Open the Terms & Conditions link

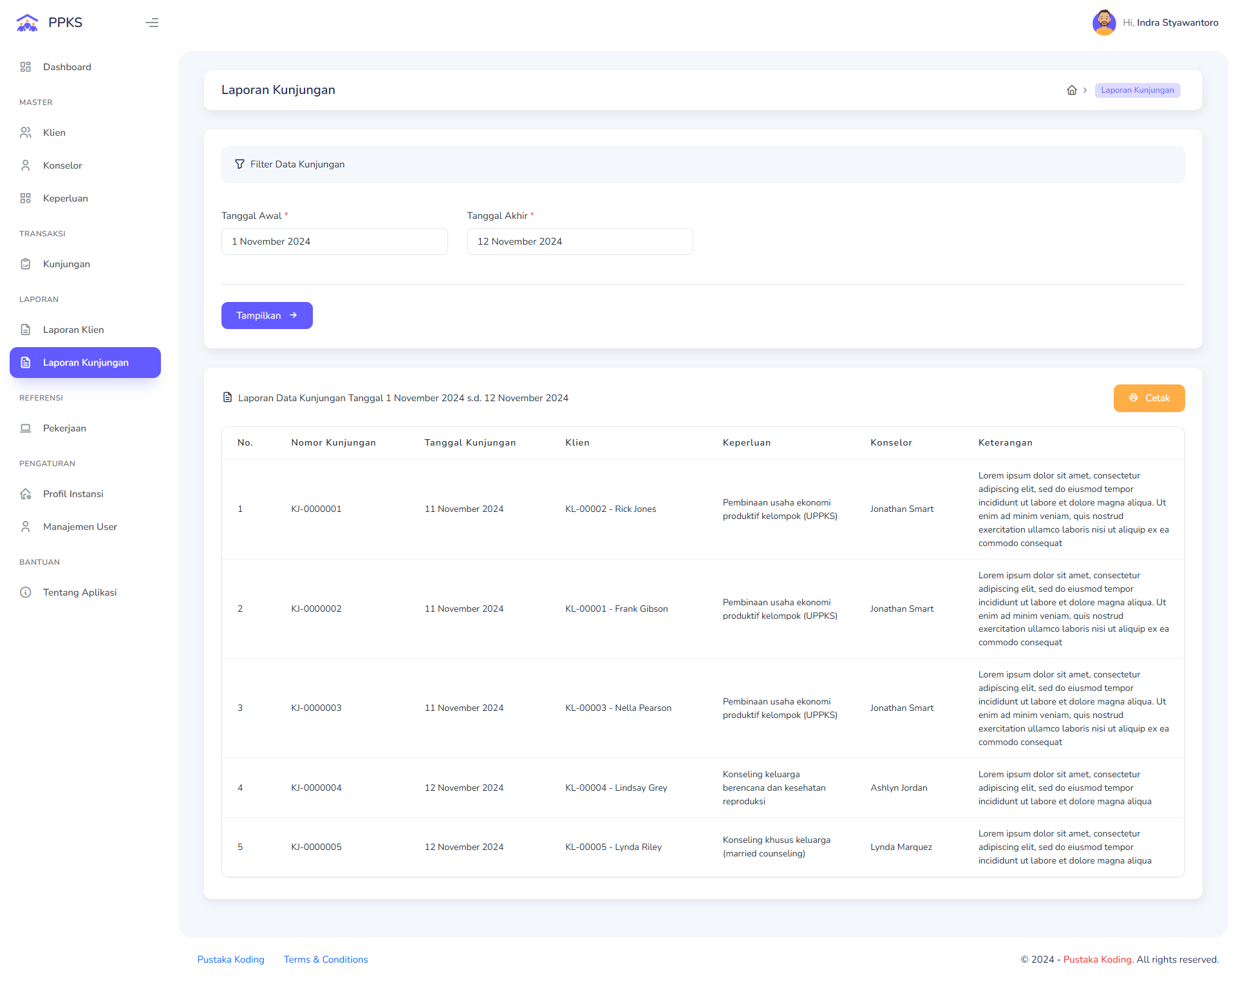click(x=326, y=959)
